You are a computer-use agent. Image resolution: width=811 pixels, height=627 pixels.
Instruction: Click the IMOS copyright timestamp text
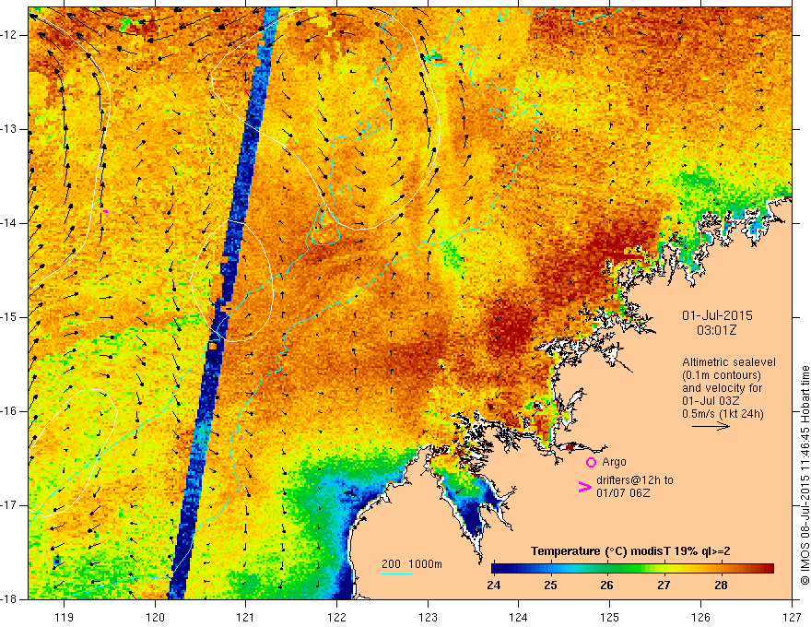(805, 476)
